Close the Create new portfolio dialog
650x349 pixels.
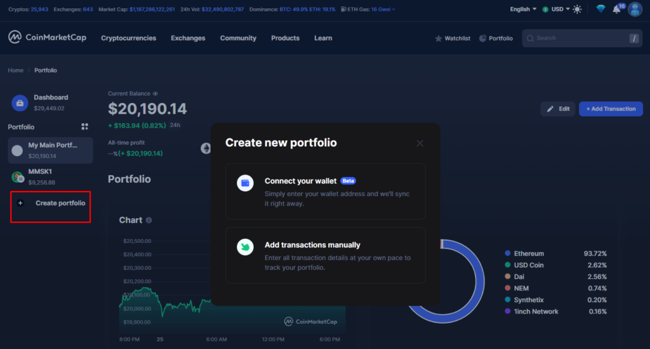click(x=420, y=143)
